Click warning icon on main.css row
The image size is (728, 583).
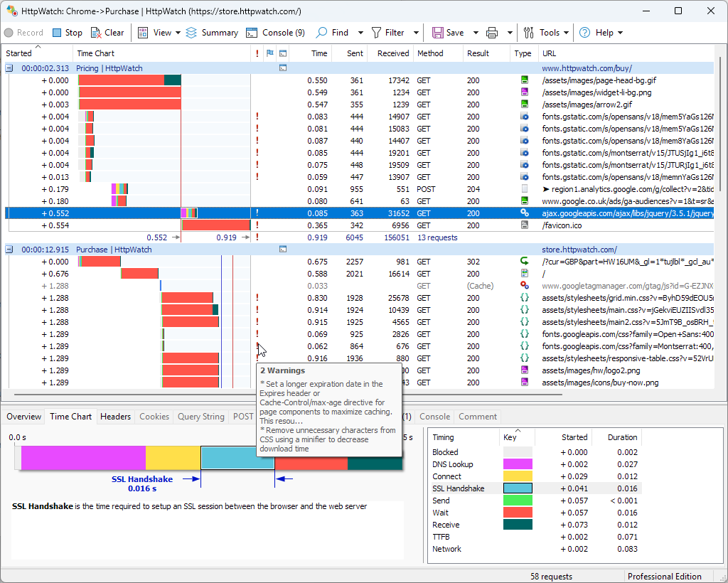coord(257,309)
